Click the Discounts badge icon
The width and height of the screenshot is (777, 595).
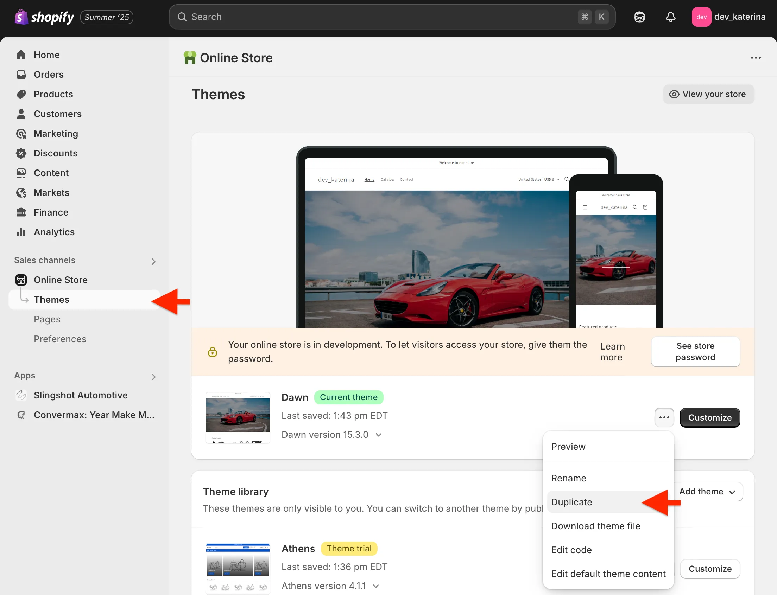(x=21, y=153)
